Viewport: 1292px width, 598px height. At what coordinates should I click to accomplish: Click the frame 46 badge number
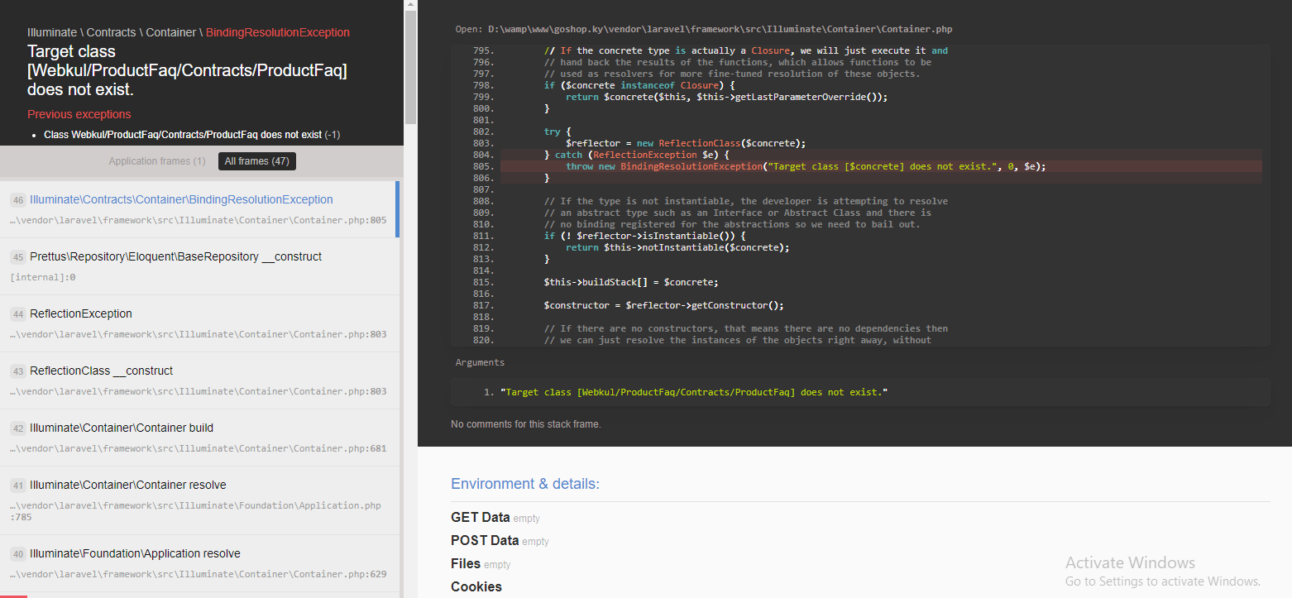[18, 200]
